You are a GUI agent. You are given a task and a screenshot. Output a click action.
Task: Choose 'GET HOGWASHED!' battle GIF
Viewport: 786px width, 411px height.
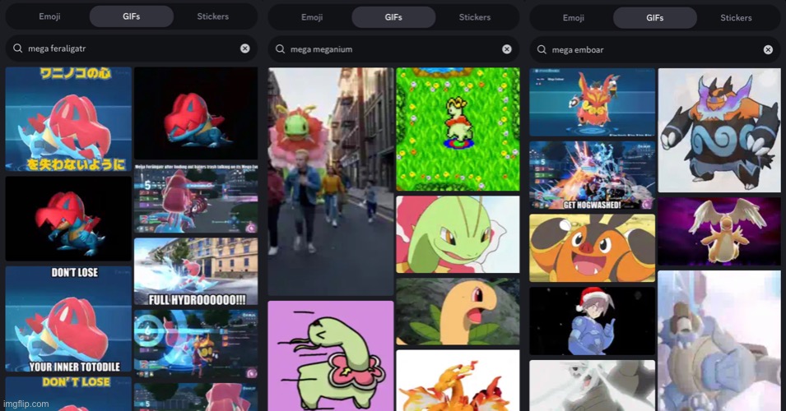[592, 175]
